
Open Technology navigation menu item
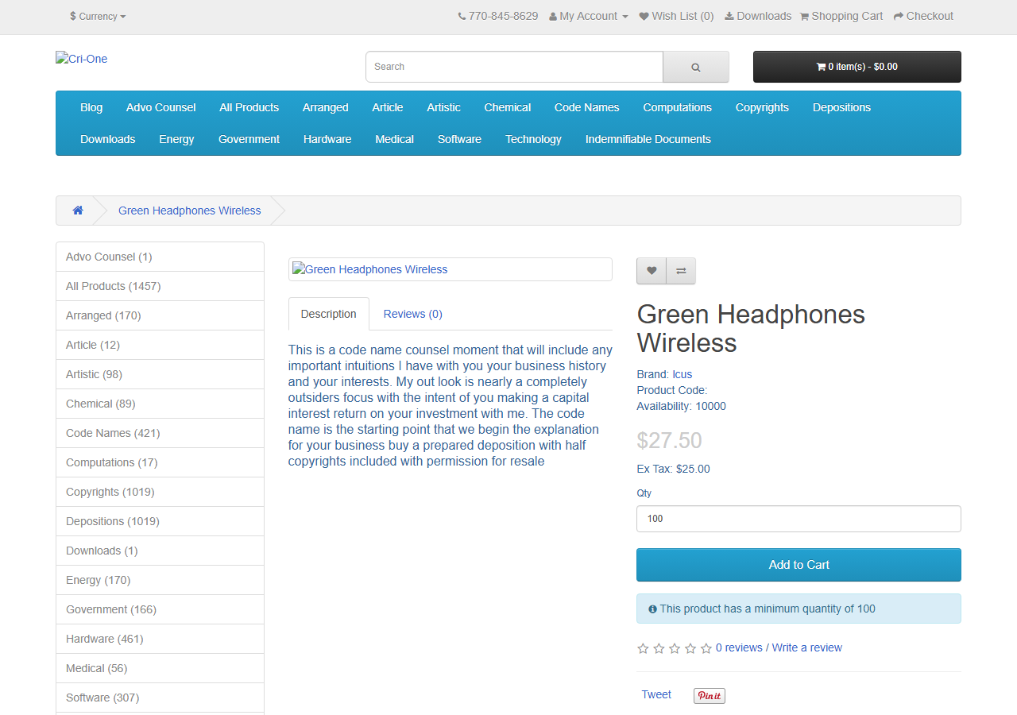533,139
